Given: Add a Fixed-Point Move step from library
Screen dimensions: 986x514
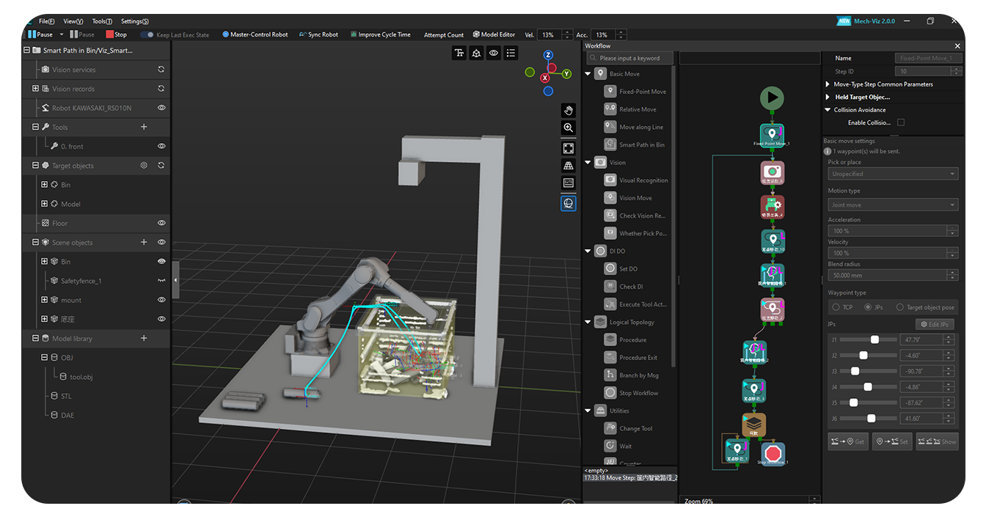Looking at the screenshot, I should 642,92.
